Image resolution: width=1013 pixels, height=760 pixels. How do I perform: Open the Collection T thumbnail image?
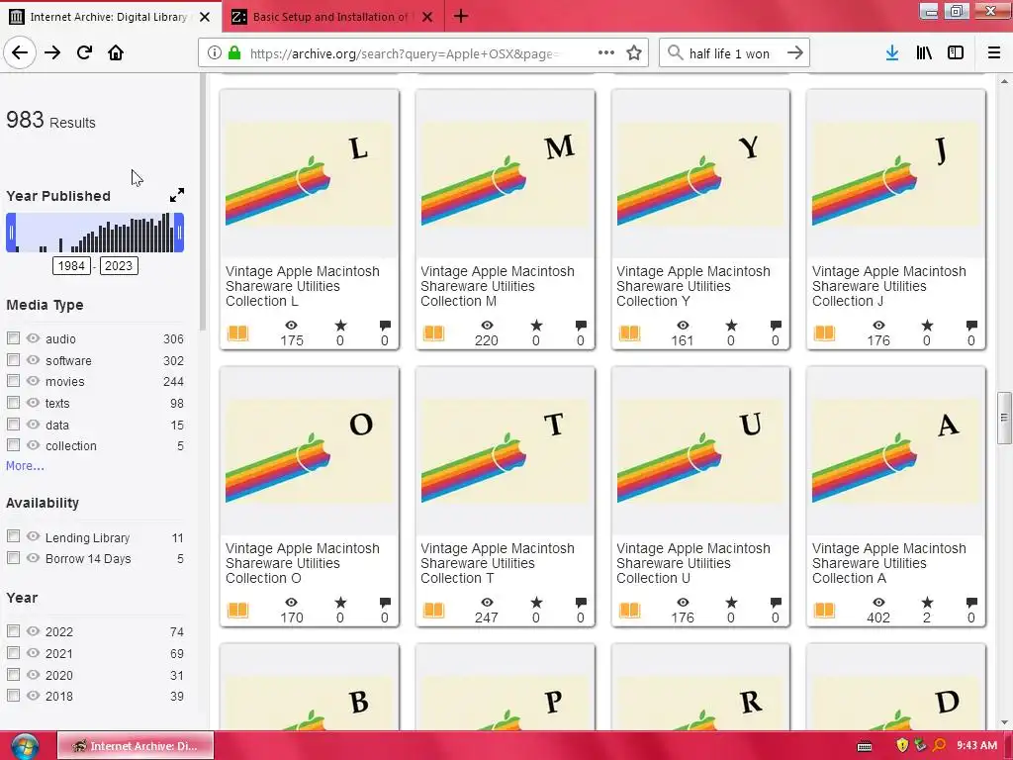506,451
